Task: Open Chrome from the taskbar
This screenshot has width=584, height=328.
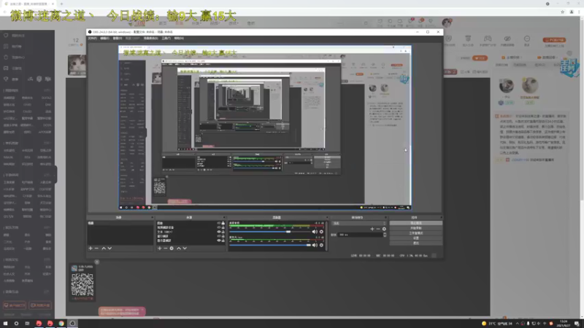Action: pyautogui.click(x=61, y=324)
